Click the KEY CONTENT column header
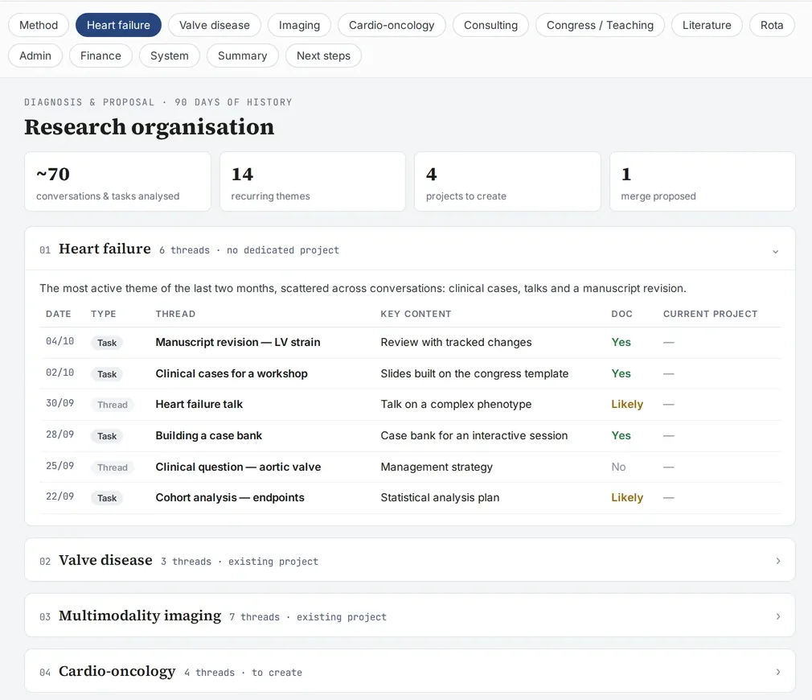 tap(416, 314)
